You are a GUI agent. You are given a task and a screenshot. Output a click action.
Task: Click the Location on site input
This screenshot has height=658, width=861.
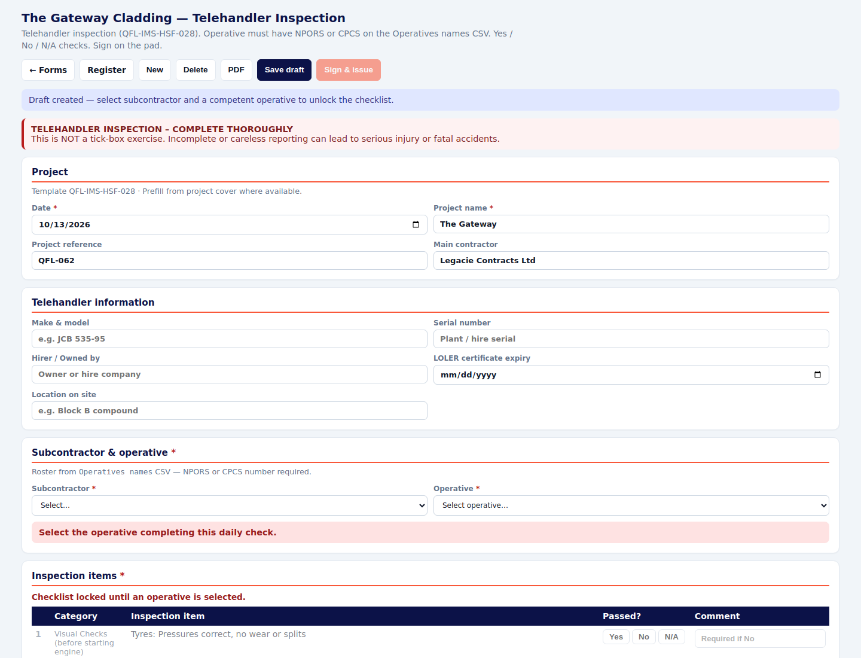click(230, 411)
